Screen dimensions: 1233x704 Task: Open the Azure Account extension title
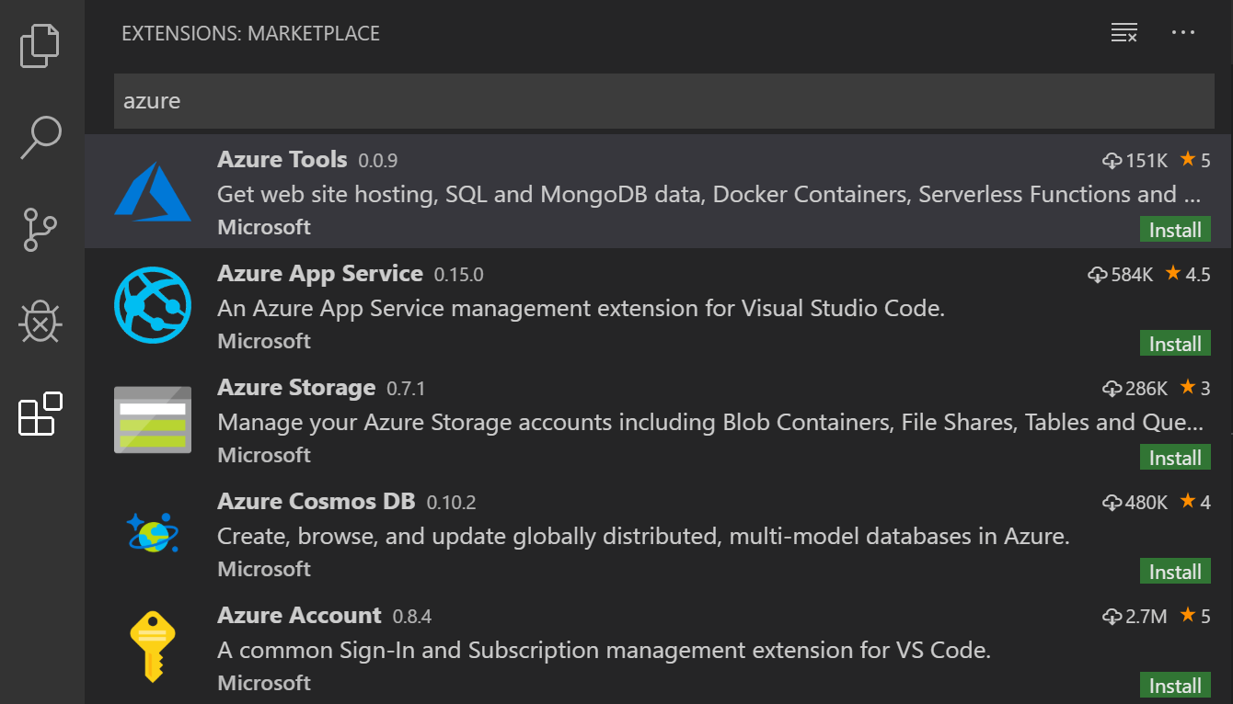(x=299, y=615)
